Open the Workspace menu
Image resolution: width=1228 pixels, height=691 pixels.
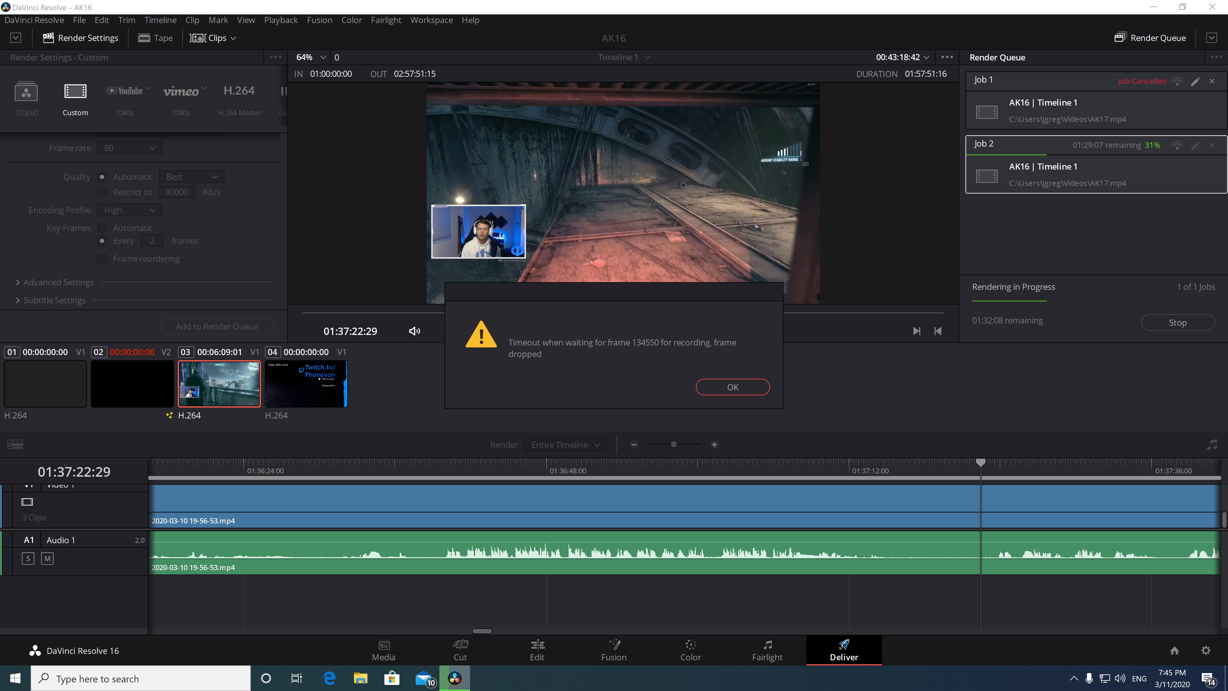pos(431,20)
